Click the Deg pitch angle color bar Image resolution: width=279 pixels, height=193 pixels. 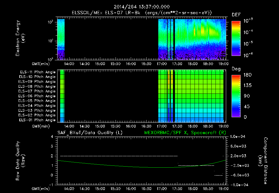tap(236, 96)
